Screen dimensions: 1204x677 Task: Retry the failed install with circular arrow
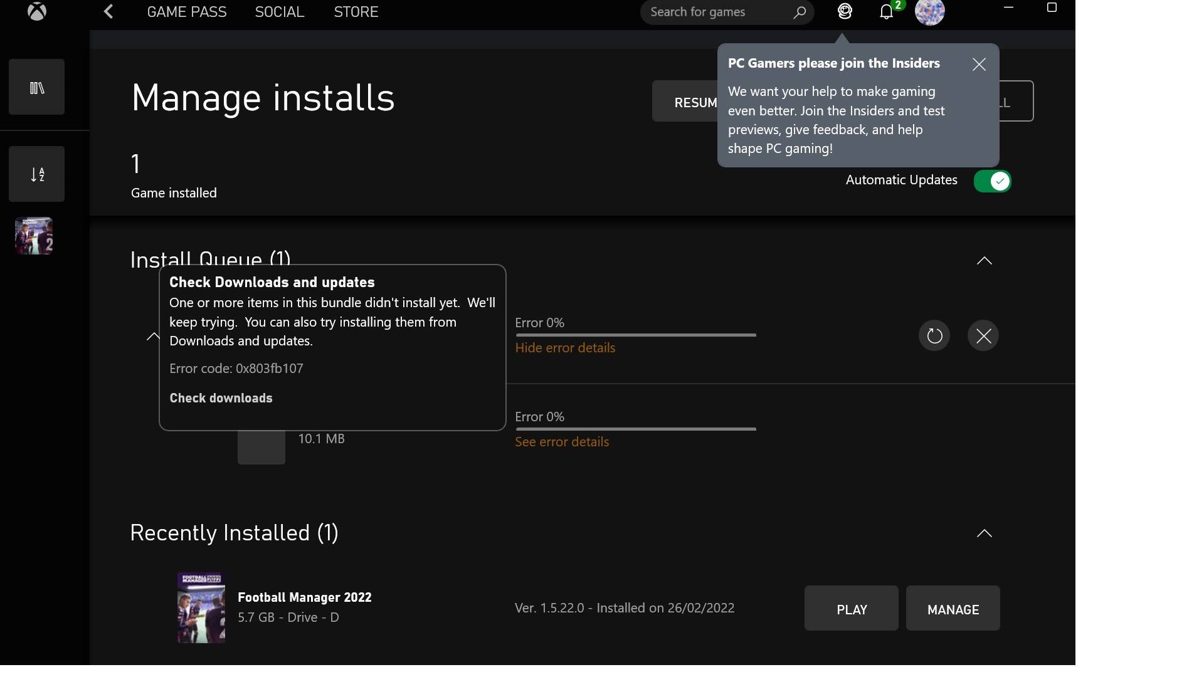coord(934,336)
